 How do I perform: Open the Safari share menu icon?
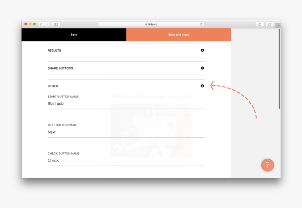[260, 24]
